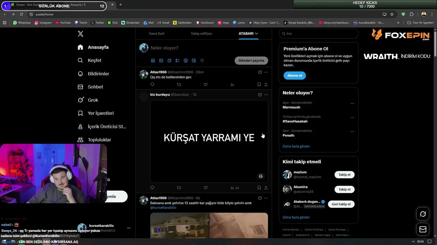Open Yer İşaretleri bookmark icon
Screen dimensions: 437x245
[x=80, y=113]
